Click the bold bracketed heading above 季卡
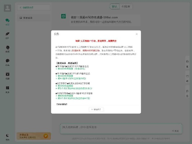This screenshot has height=144, width=192. [67, 63]
